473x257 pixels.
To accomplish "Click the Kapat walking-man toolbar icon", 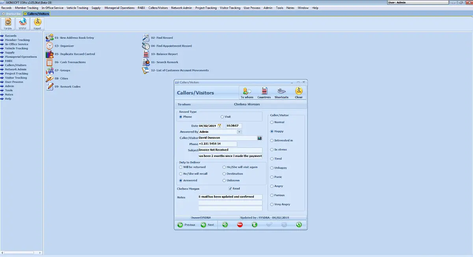I will (37, 24).
